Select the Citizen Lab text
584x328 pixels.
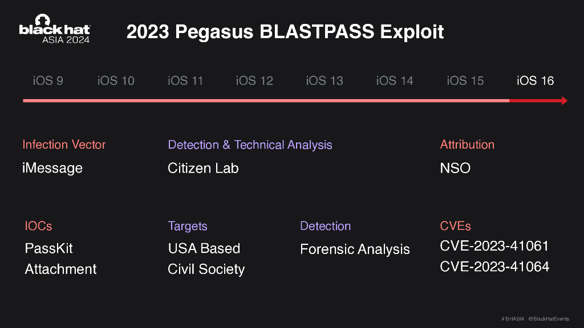203,168
